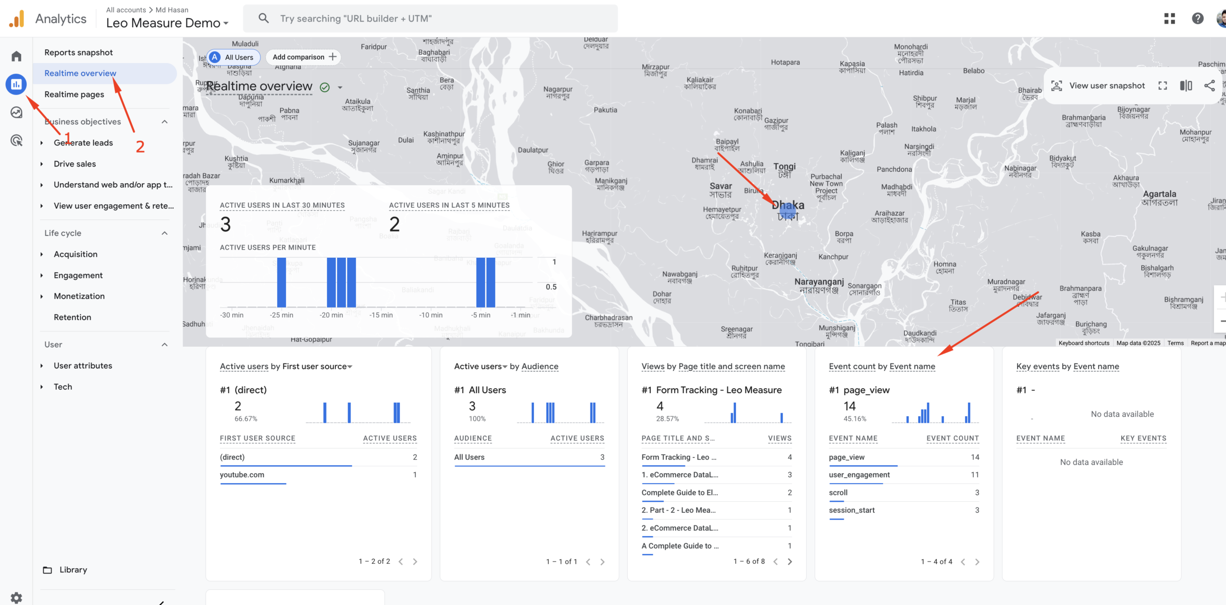Open Realtime pages

74,95
